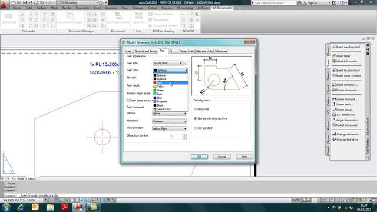377x212 pixels.
Task: Enable Draw frame around text checkbox
Action: [x=128, y=101]
